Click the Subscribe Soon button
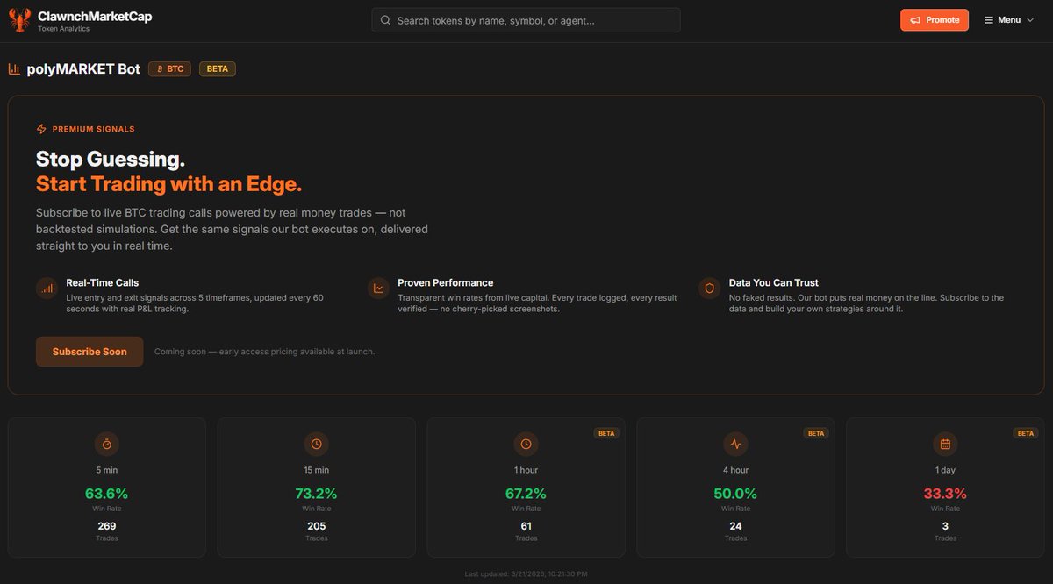The image size is (1053, 584). 90,352
